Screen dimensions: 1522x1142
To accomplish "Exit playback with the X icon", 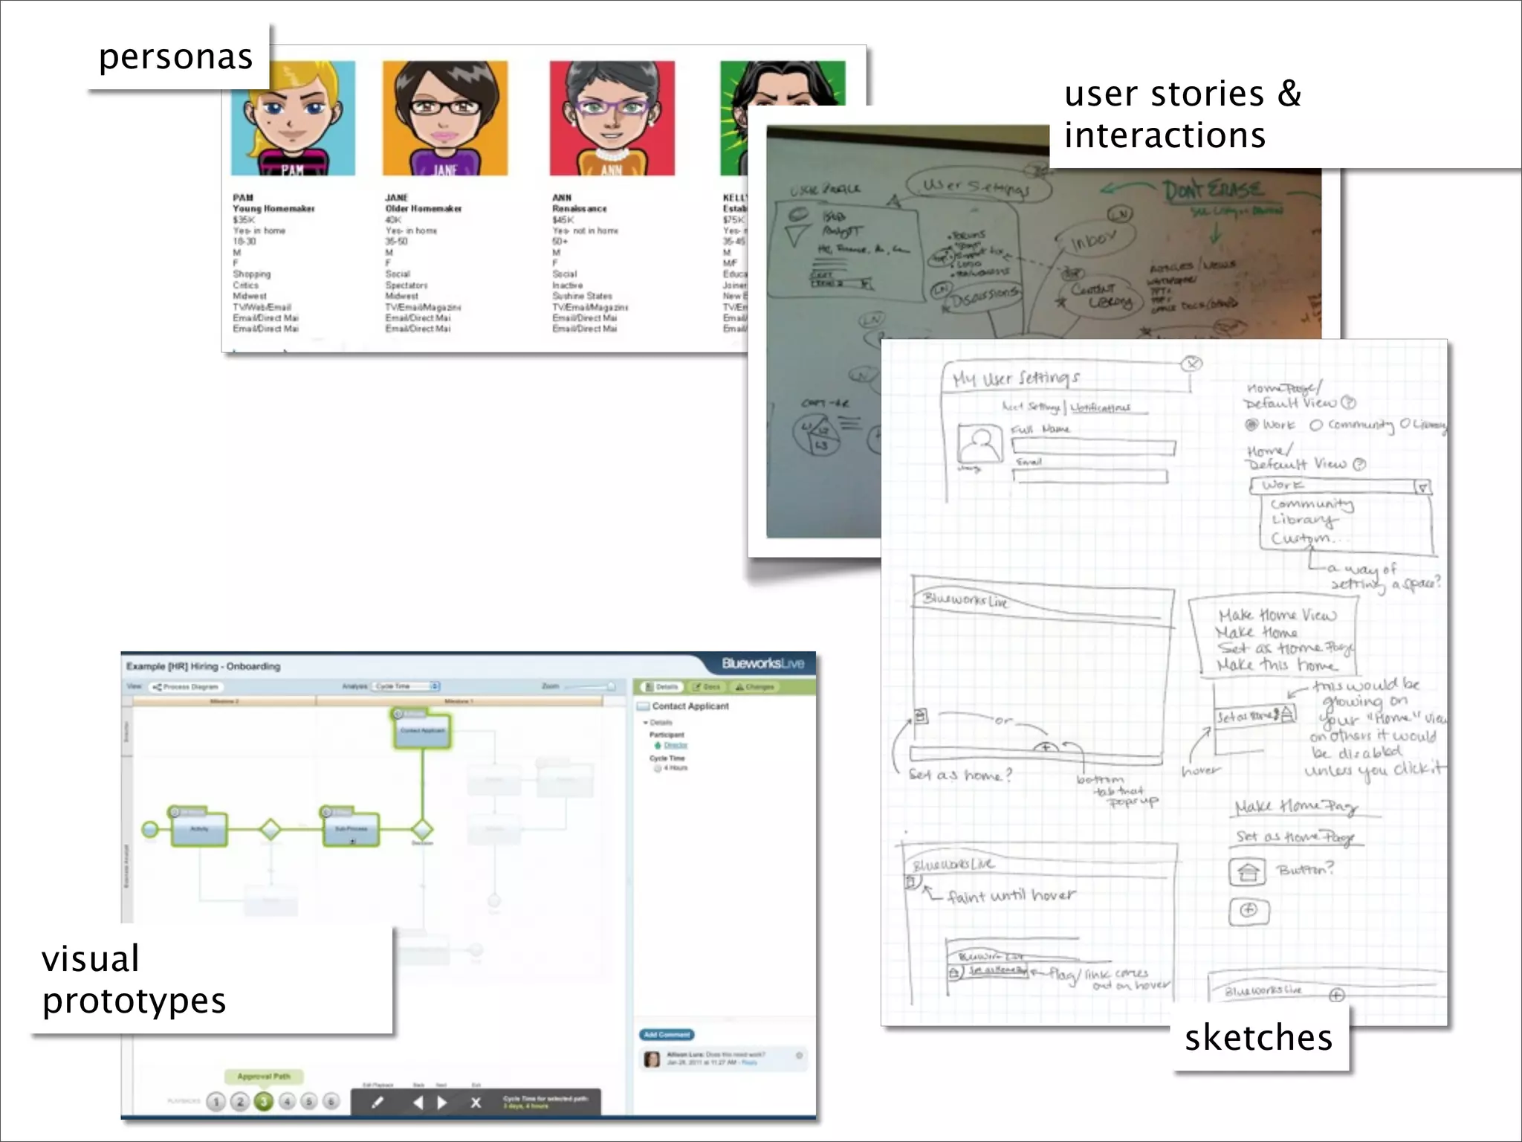I will click(x=476, y=1103).
